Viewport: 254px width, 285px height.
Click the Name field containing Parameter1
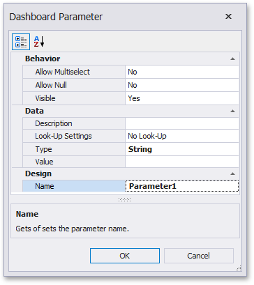[x=182, y=186]
